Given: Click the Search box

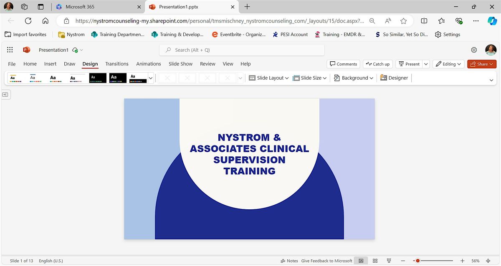Looking at the screenshot, I should (242, 50).
